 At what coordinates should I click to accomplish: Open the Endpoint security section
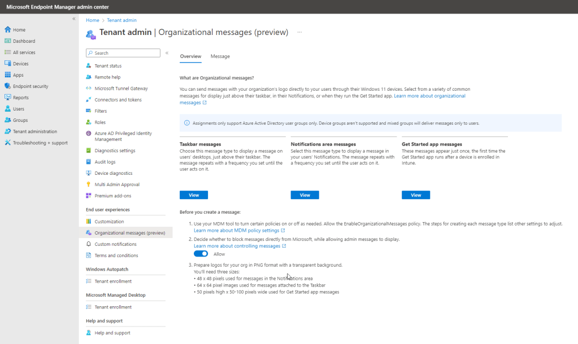[7, 86]
